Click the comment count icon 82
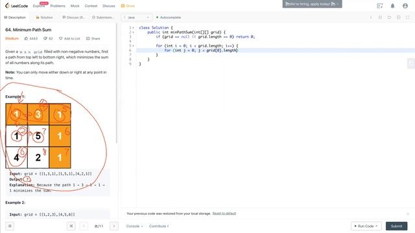 pyautogui.click(x=48, y=39)
